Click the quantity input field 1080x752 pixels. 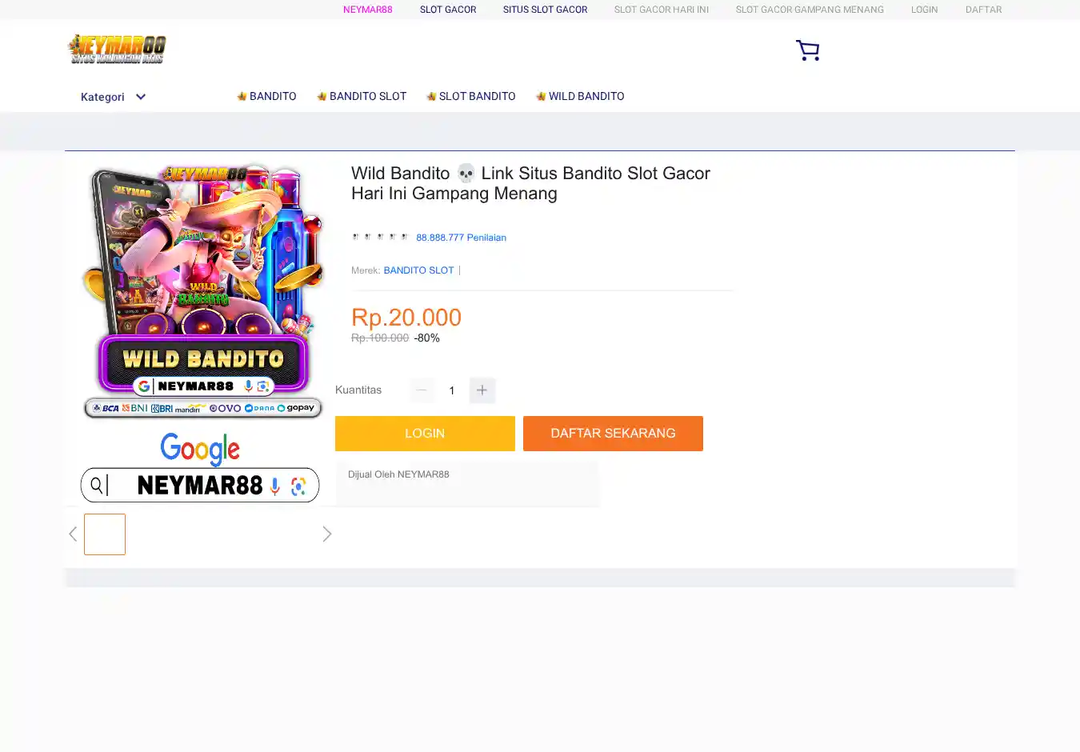(x=452, y=390)
